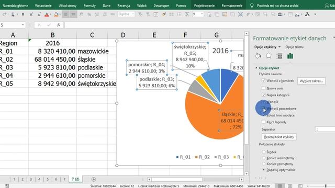The height and width of the screenshot is (188, 335).
Task: Toggle the Wartość checkbox
Action: click(x=263, y=101)
